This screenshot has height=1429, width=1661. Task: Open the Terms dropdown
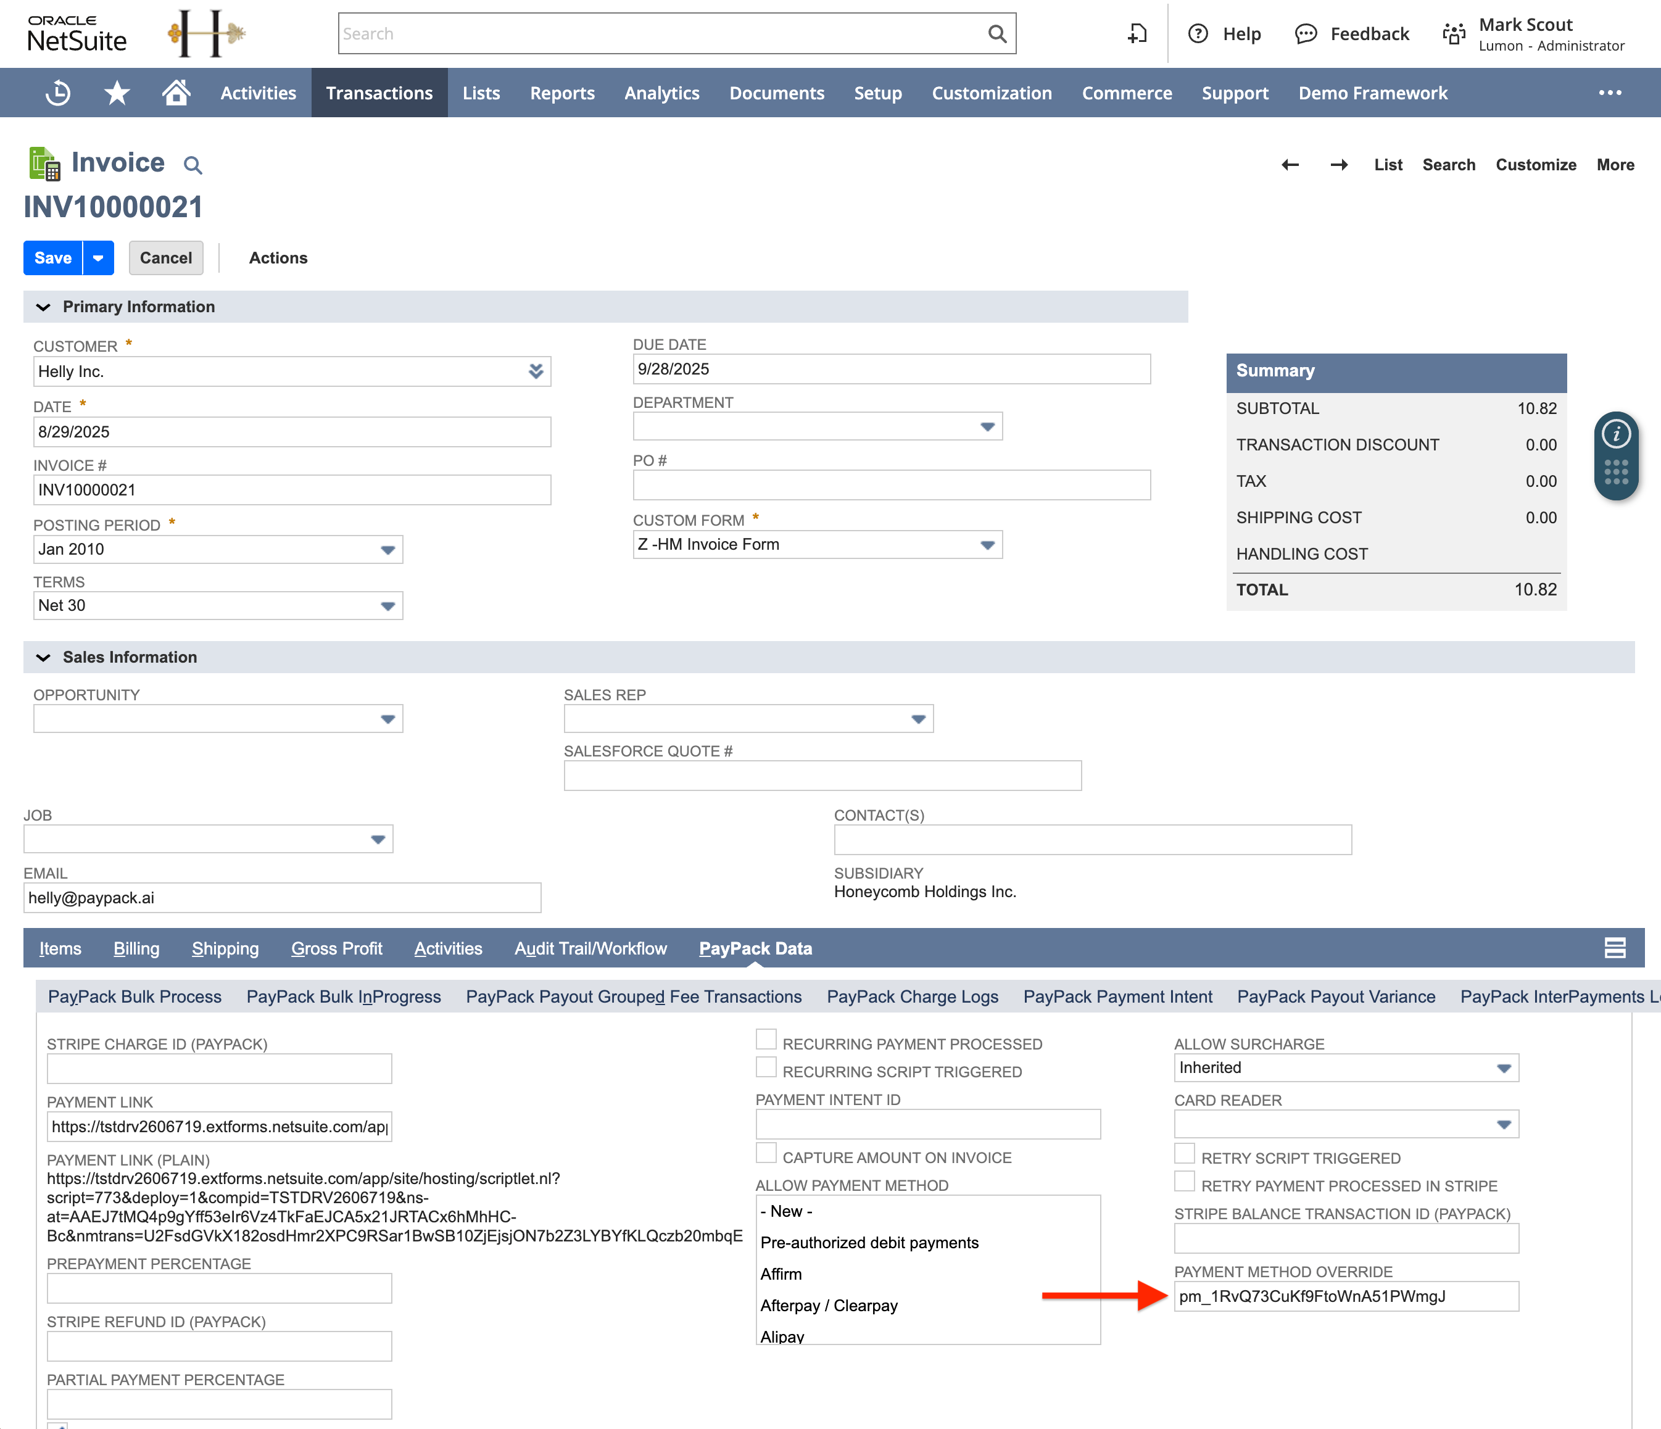387,606
